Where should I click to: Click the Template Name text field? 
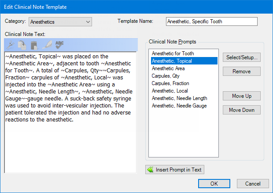(x=211, y=21)
